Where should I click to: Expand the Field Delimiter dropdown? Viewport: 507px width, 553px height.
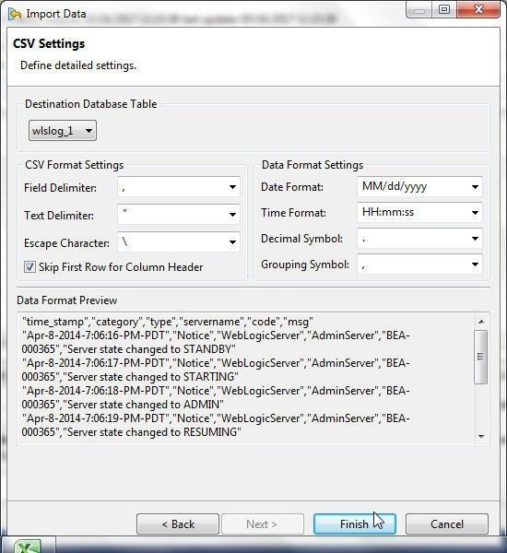pos(179,187)
